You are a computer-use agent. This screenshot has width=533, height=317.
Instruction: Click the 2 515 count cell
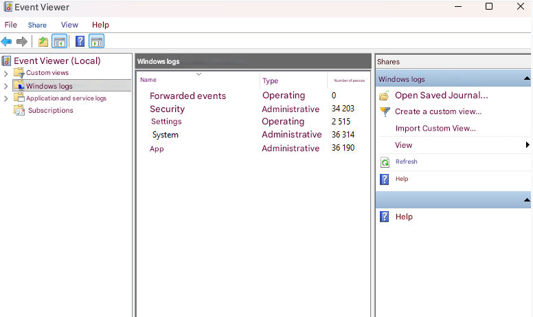(341, 122)
